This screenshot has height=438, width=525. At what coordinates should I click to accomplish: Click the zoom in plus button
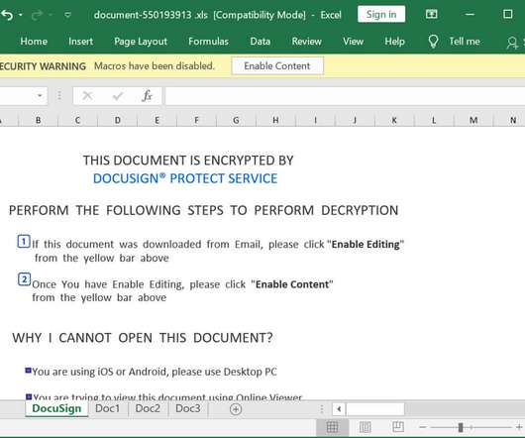coord(519,427)
